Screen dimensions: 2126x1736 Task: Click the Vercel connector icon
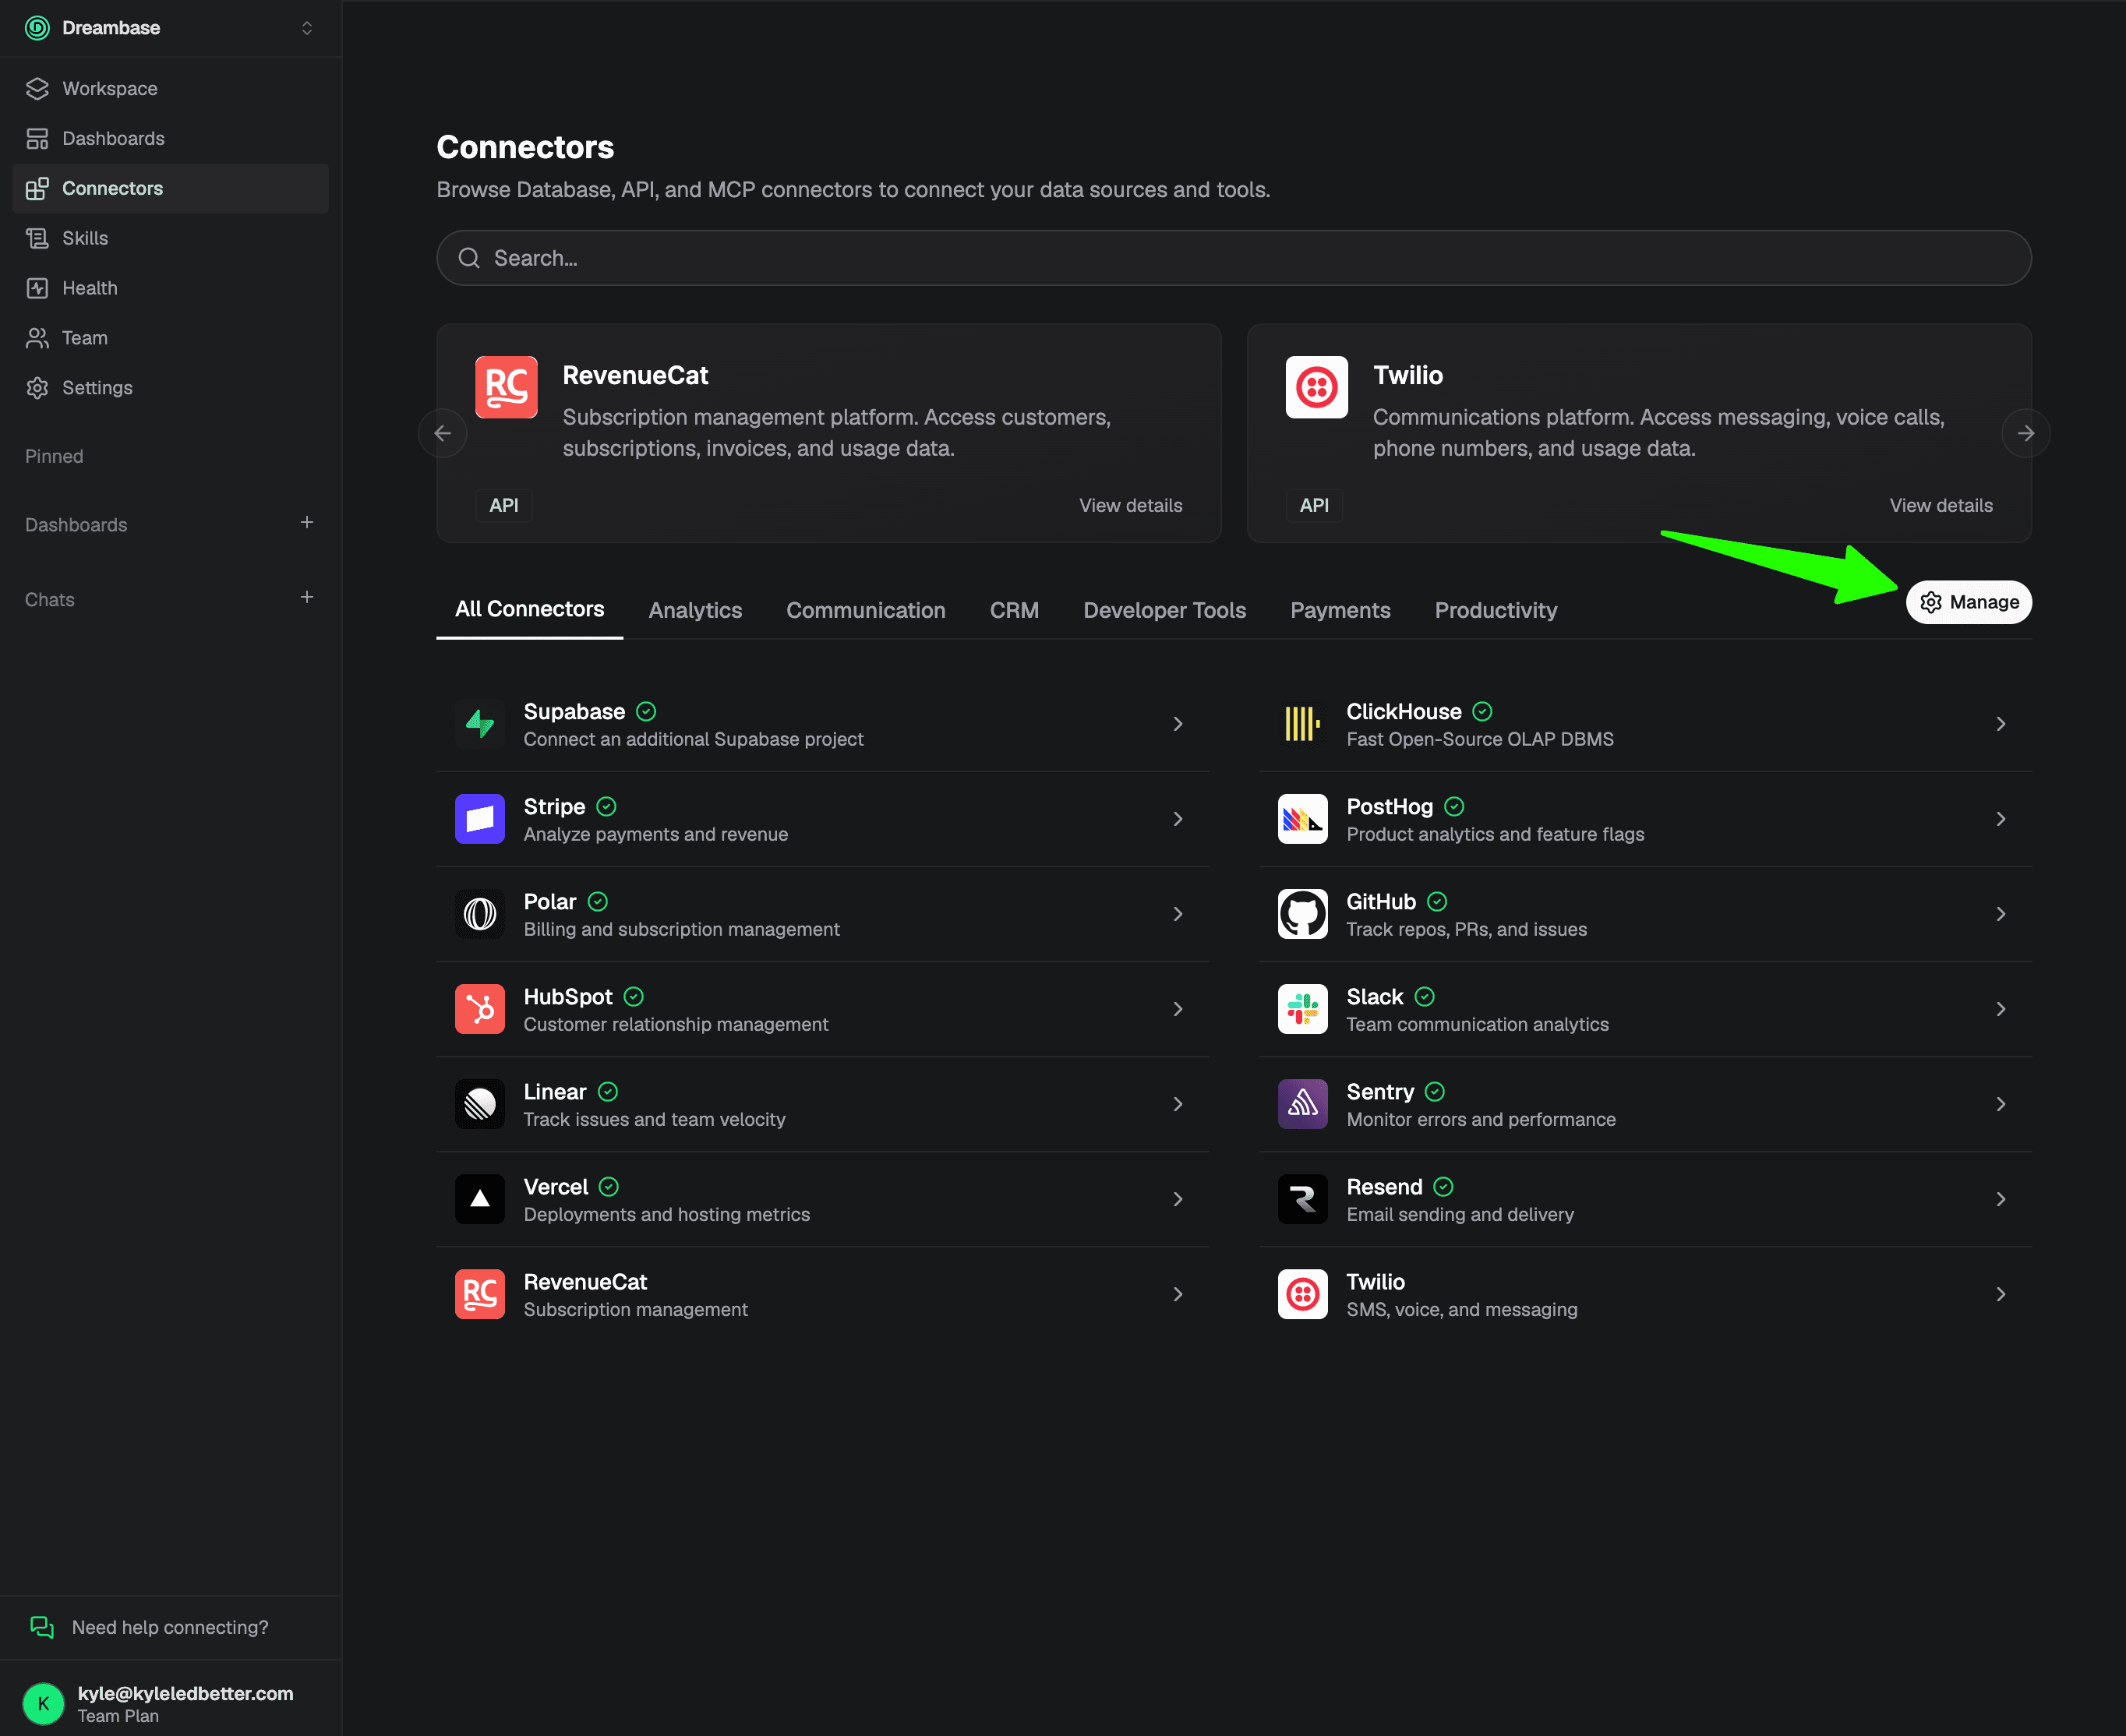[x=480, y=1199]
